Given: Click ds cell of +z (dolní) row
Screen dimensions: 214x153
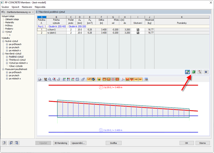Looking at the screenshot, I should coord(80,33).
